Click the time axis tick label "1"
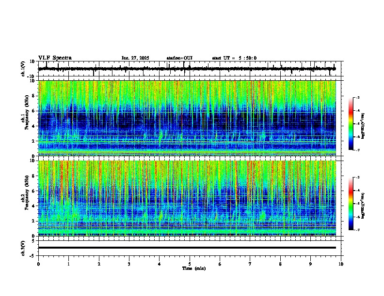This screenshot has width=384, height=296. point(68,264)
